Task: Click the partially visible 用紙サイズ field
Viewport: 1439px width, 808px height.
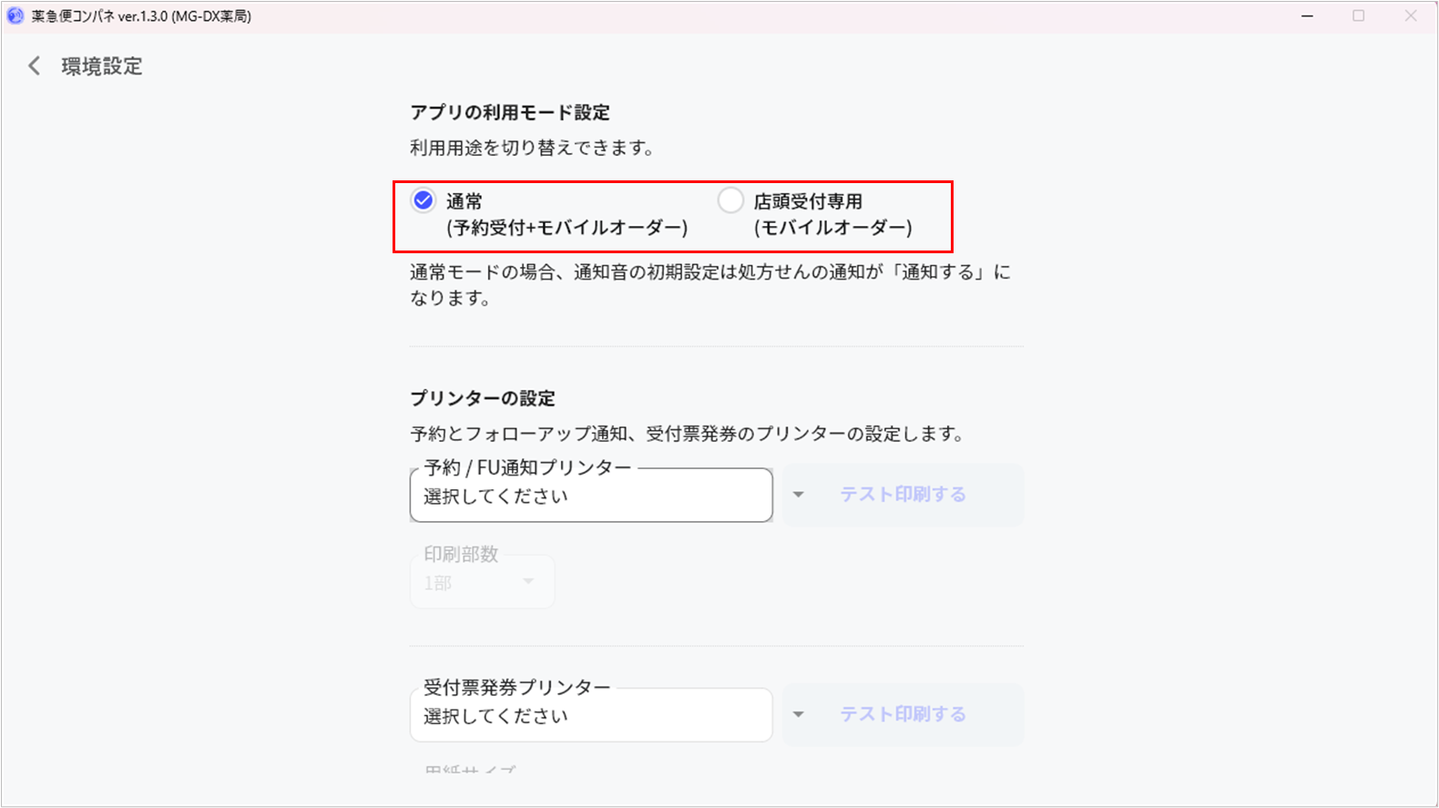Action: (x=470, y=770)
